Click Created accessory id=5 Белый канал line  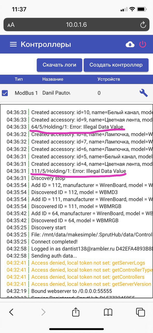[x=92, y=157]
